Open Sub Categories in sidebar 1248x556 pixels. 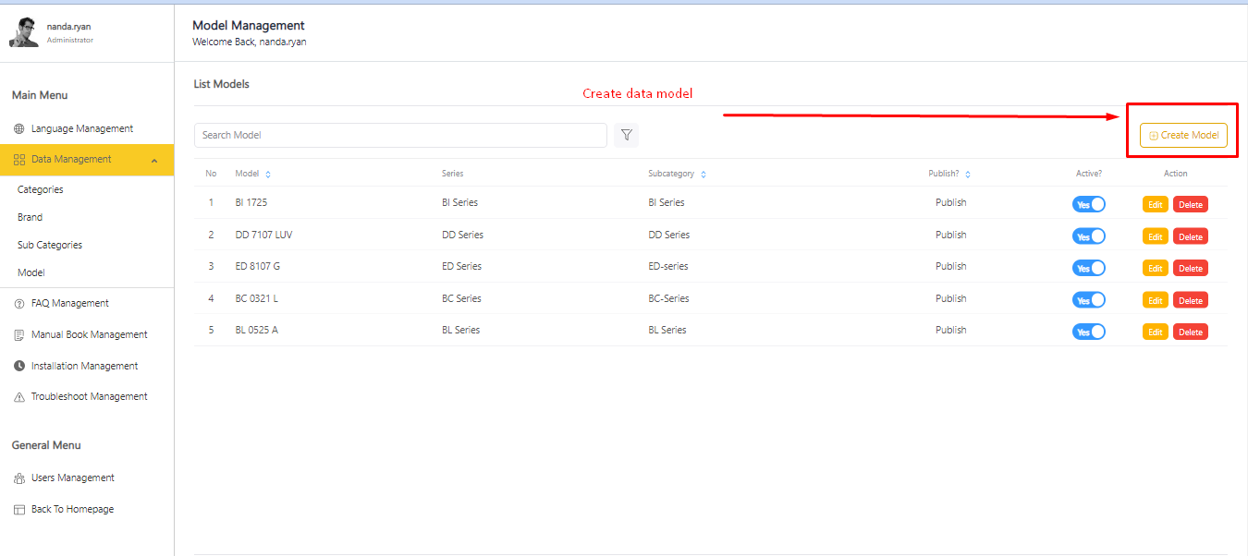click(50, 245)
